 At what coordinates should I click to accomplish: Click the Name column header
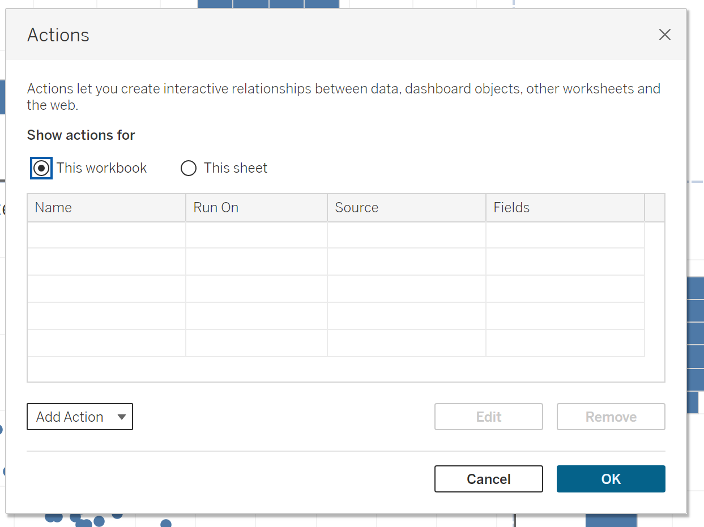[x=106, y=208]
